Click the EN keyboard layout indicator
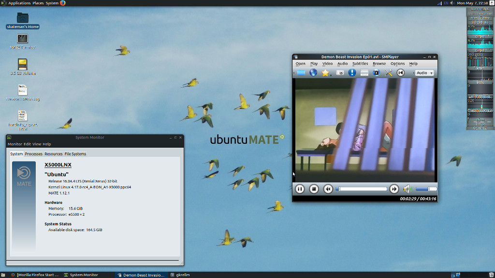The height and width of the screenshot is (278, 495). pos(446,3)
